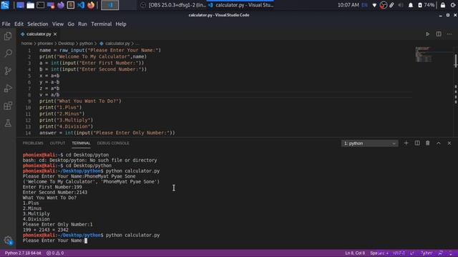The width and height of the screenshot is (458, 257).
Task: Open the Run menu
Action: point(82,24)
